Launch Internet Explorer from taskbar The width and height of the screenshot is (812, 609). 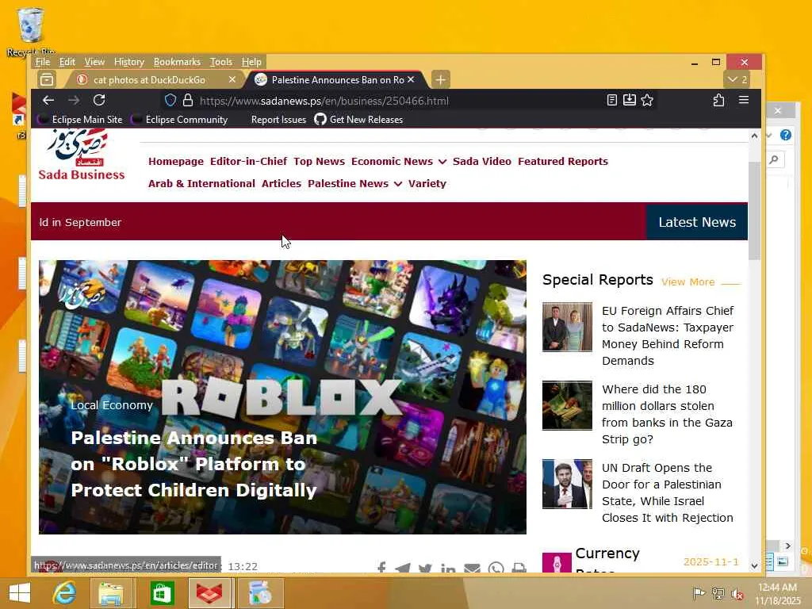point(65,593)
